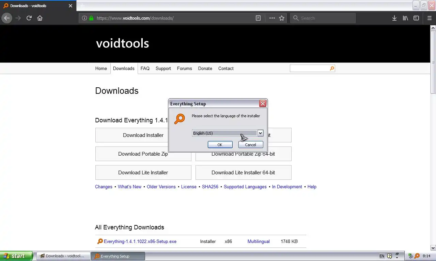The image size is (436, 261).
Task: Open the help question-mark icon in taskbar
Action: (390, 256)
